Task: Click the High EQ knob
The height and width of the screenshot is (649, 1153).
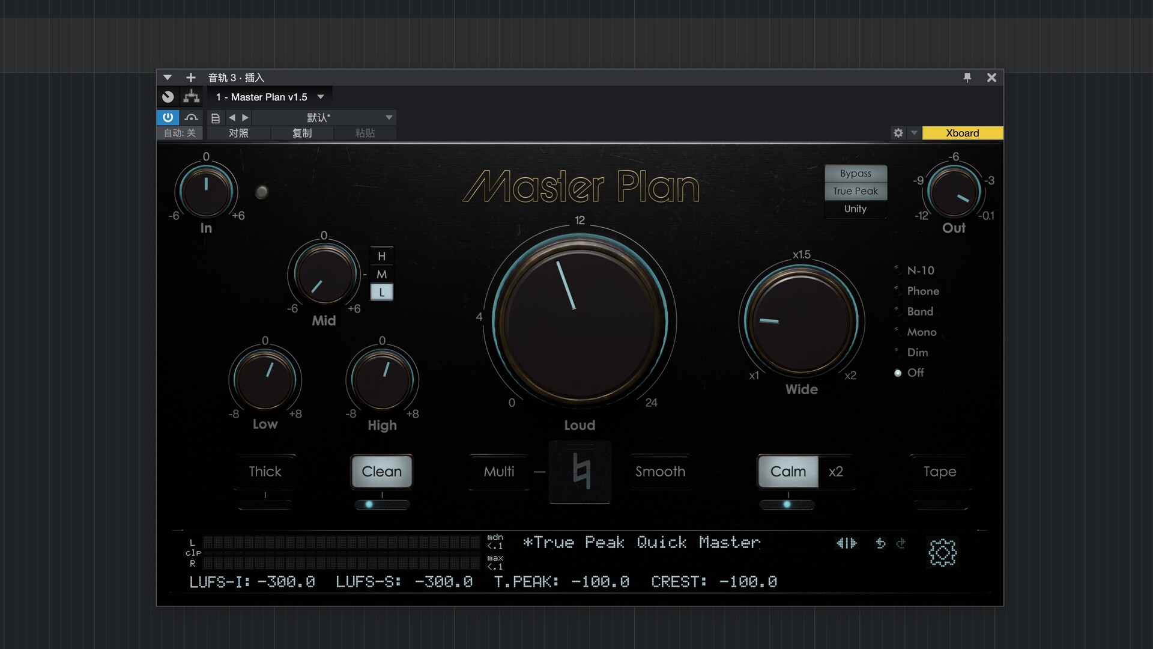Action: click(382, 380)
